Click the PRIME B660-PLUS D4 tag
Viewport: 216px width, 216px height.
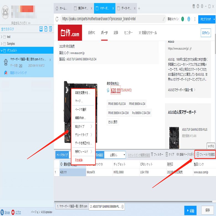point(117,104)
